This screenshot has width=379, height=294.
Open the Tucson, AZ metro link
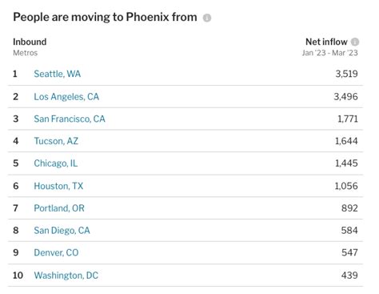[56, 141]
